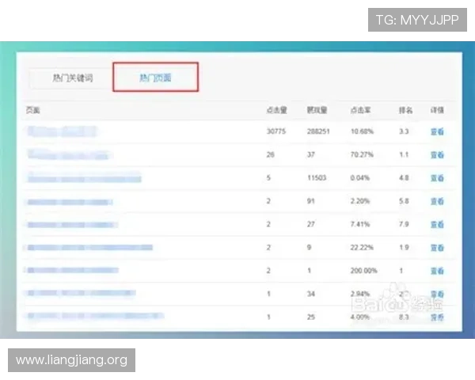Open the page link in the 7.41% row
Viewport: 475px width, 380px height.
click(72, 225)
